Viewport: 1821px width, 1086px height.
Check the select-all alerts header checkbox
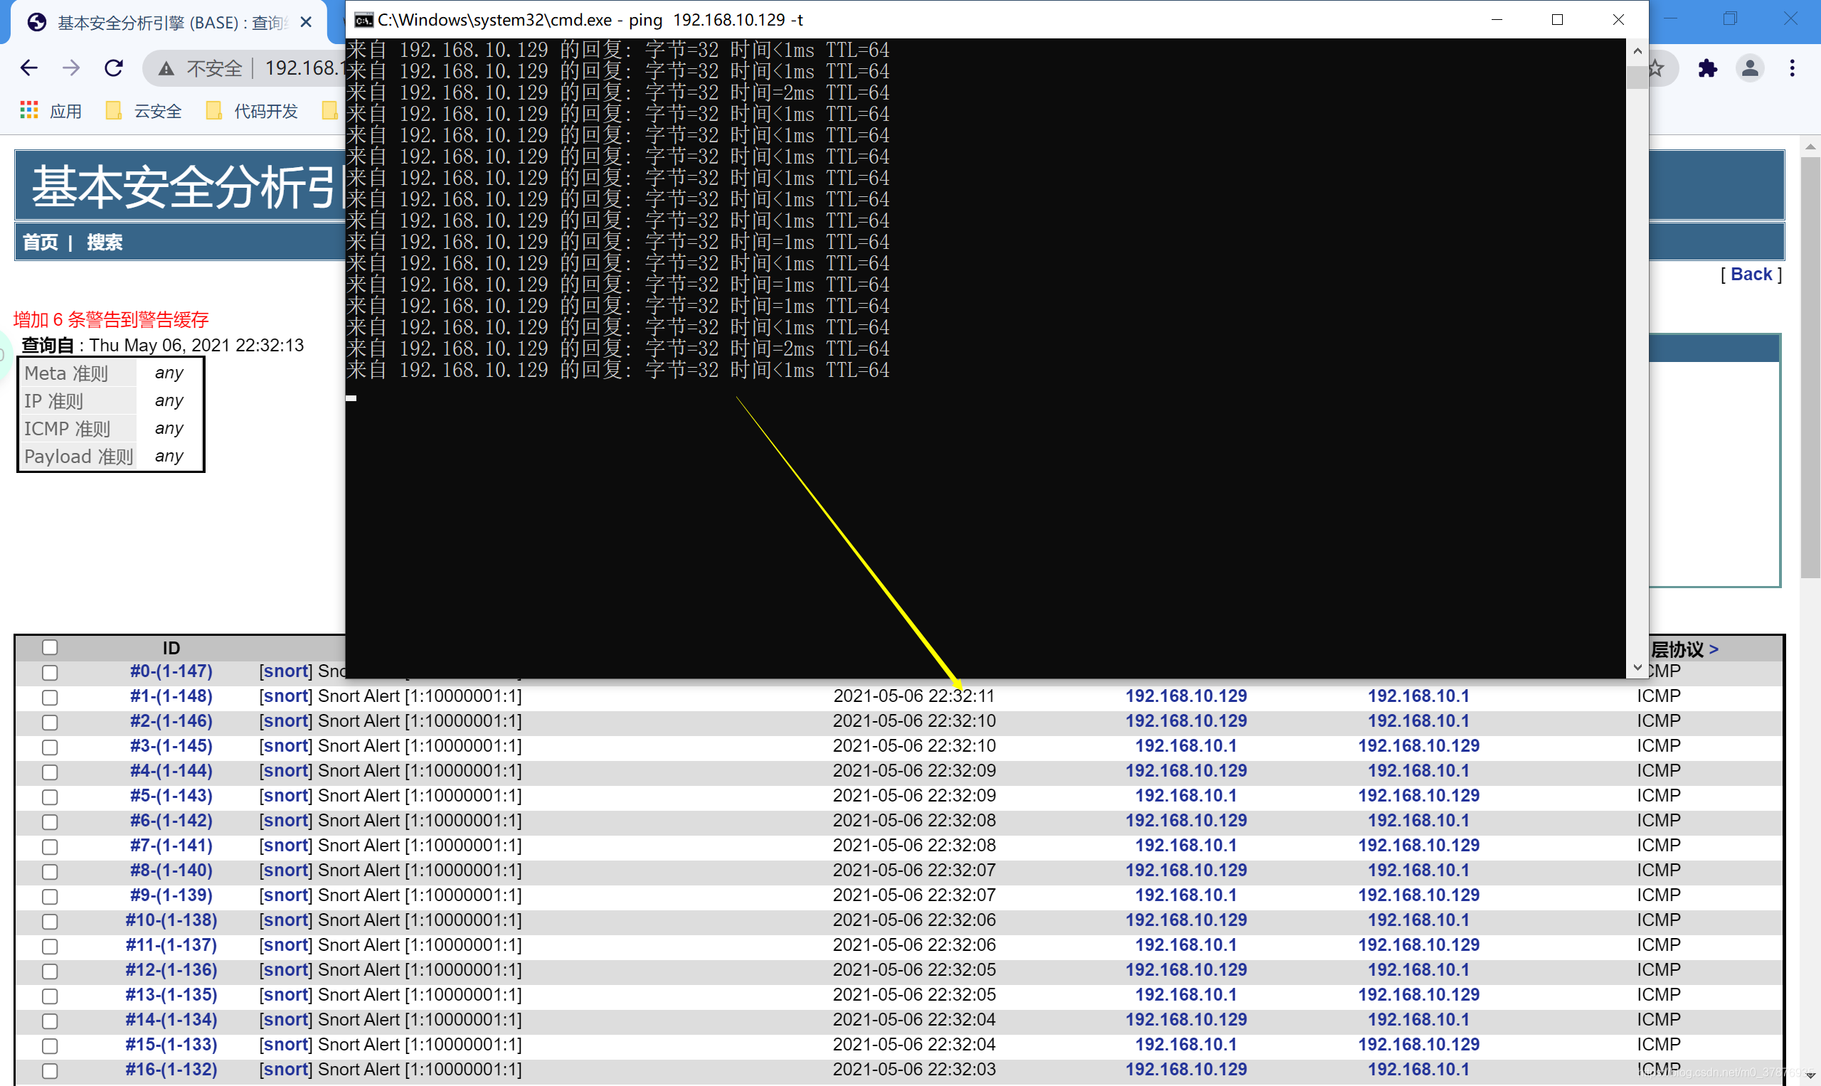point(50,647)
